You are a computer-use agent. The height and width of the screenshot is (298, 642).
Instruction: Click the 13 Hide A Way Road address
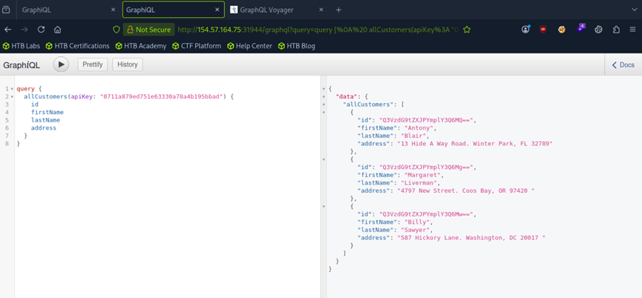click(x=474, y=144)
